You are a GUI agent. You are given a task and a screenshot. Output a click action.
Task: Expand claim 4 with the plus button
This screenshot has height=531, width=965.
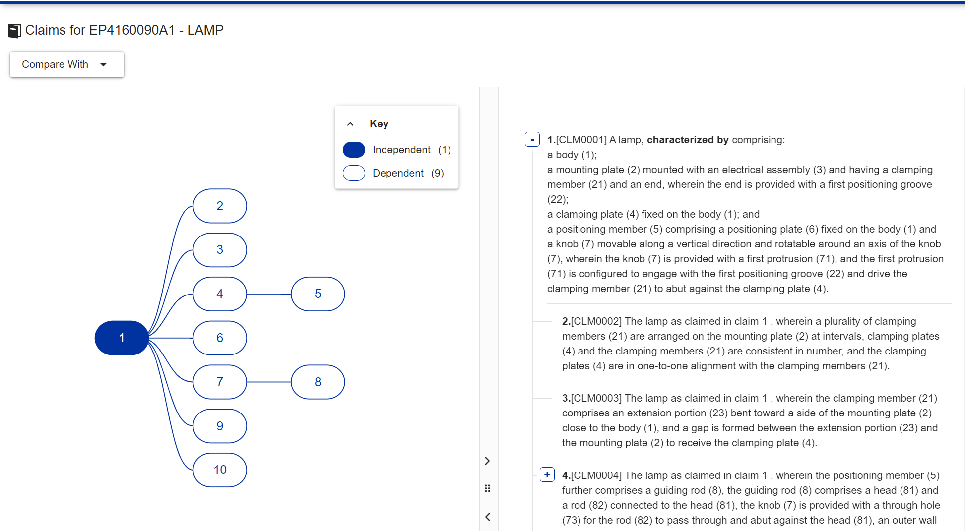click(x=547, y=475)
